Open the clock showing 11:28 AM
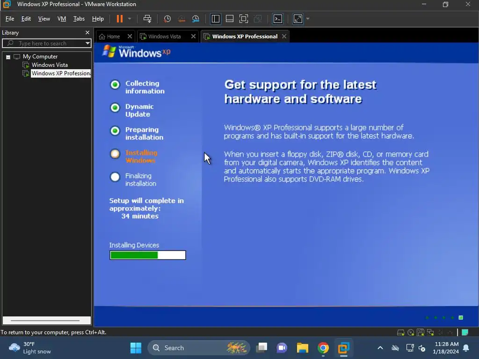 [446, 348]
